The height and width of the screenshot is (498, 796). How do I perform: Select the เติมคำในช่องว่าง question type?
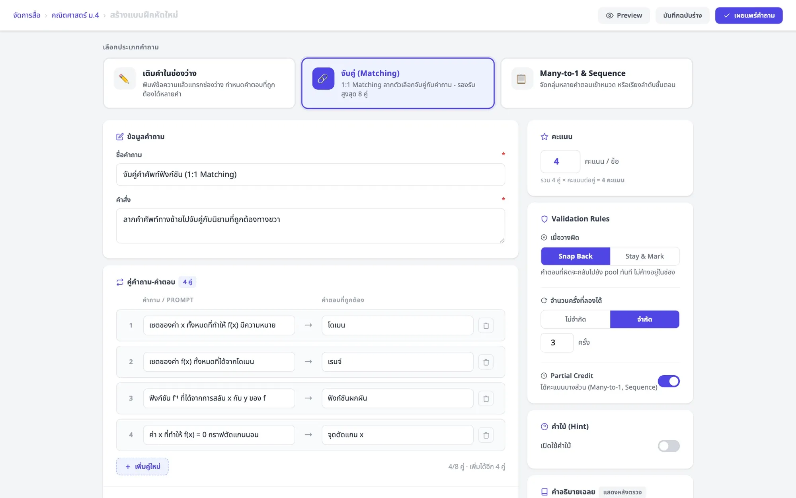coord(199,83)
